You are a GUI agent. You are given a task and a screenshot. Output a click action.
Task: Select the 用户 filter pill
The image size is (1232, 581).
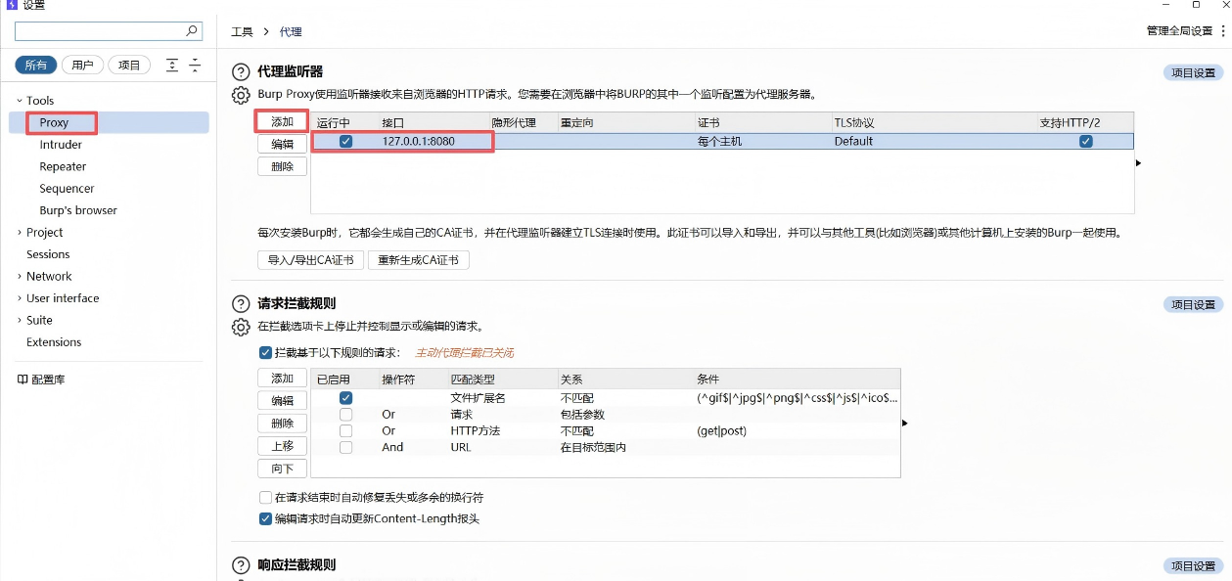83,66
